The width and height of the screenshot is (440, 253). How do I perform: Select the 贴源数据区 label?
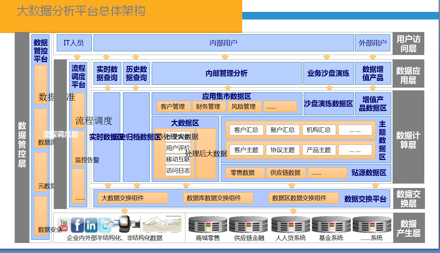click(369, 173)
